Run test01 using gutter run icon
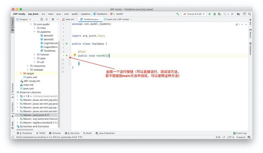The height and width of the screenshot is (153, 263). click(x=67, y=55)
